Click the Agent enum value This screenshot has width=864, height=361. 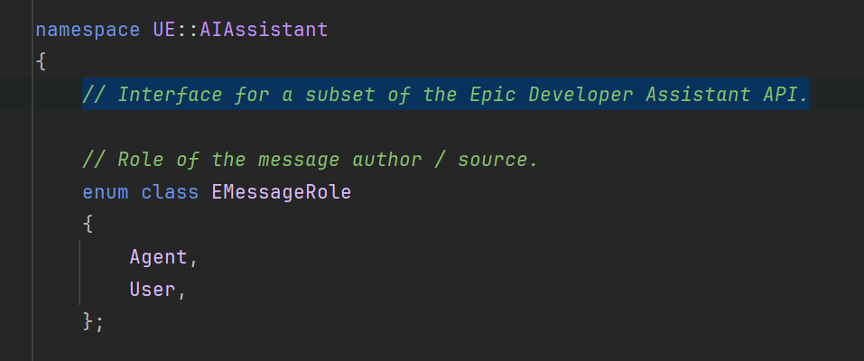159,257
